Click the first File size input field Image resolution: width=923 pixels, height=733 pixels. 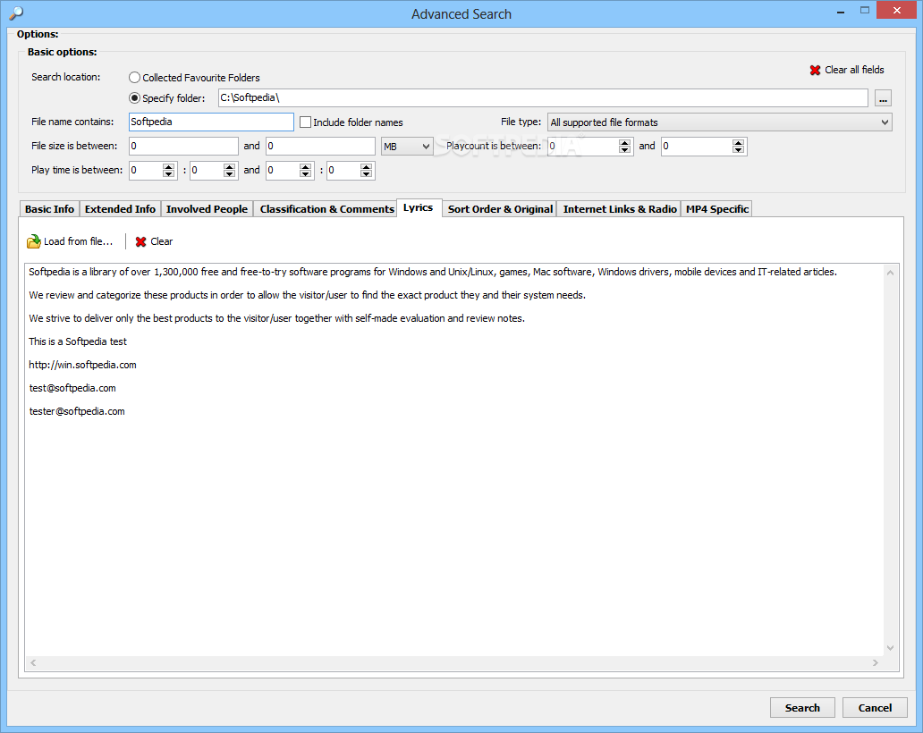(x=183, y=146)
